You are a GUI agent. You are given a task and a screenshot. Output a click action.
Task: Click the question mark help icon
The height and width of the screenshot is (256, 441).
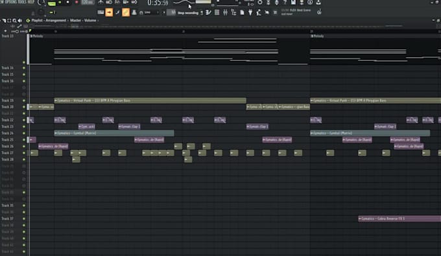coord(285,2)
